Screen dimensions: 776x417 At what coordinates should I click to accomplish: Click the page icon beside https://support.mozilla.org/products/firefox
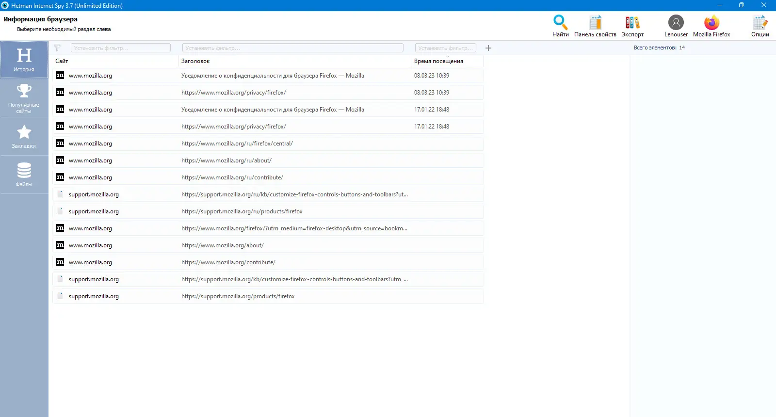[60, 296]
